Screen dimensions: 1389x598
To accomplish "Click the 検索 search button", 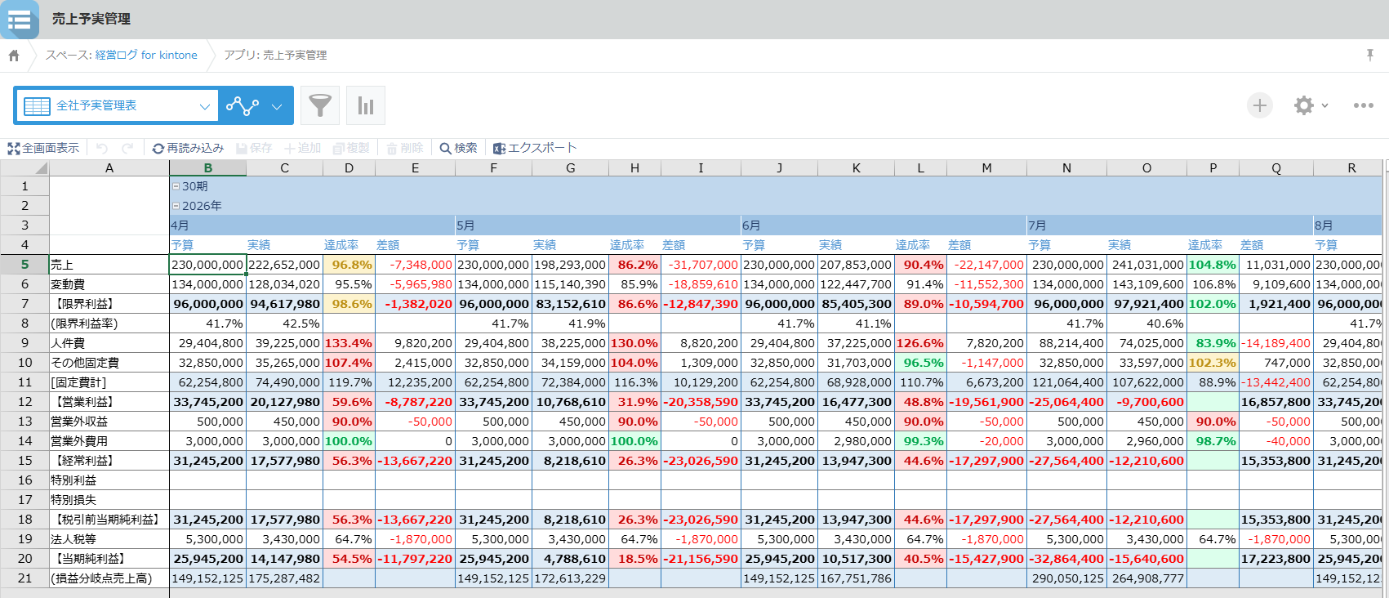I will (x=458, y=148).
